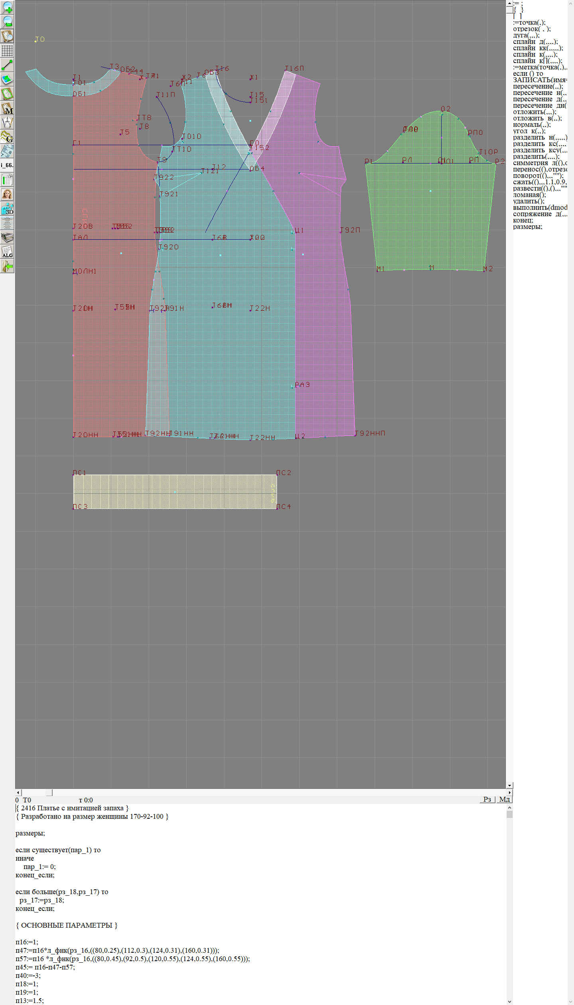Toggle the grid display icon
This screenshot has height=1005, width=574.
[x=7, y=51]
